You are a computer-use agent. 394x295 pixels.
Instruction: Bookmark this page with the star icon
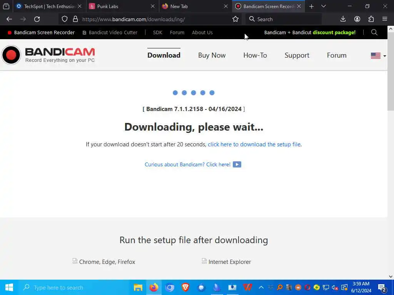click(x=235, y=19)
